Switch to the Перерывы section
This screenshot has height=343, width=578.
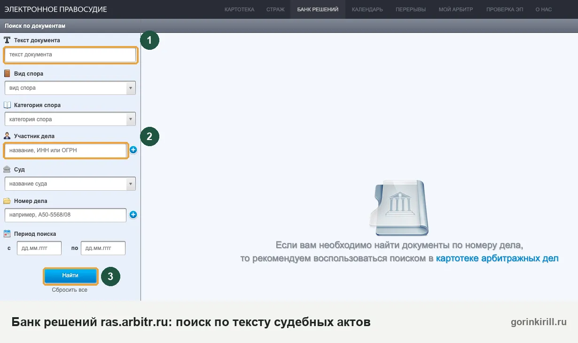point(411,9)
